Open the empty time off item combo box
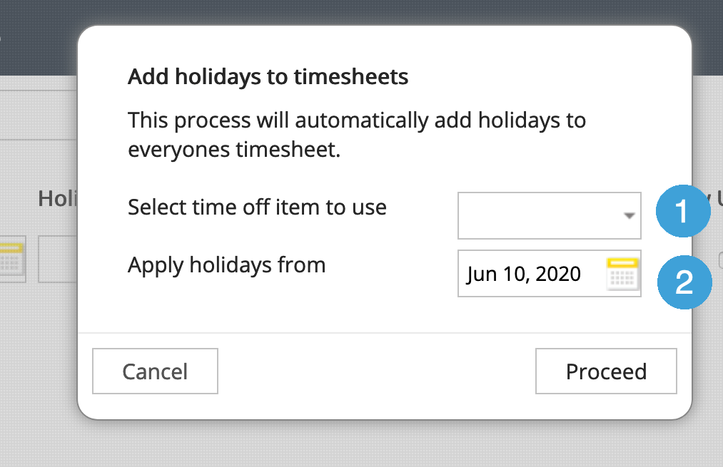Viewport: 723px width, 467px height. (x=541, y=215)
